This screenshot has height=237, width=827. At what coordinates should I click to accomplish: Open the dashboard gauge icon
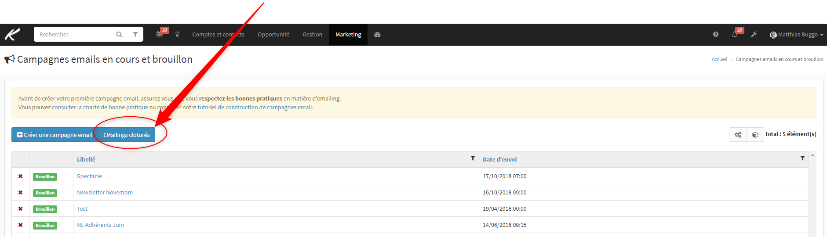[377, 34]
